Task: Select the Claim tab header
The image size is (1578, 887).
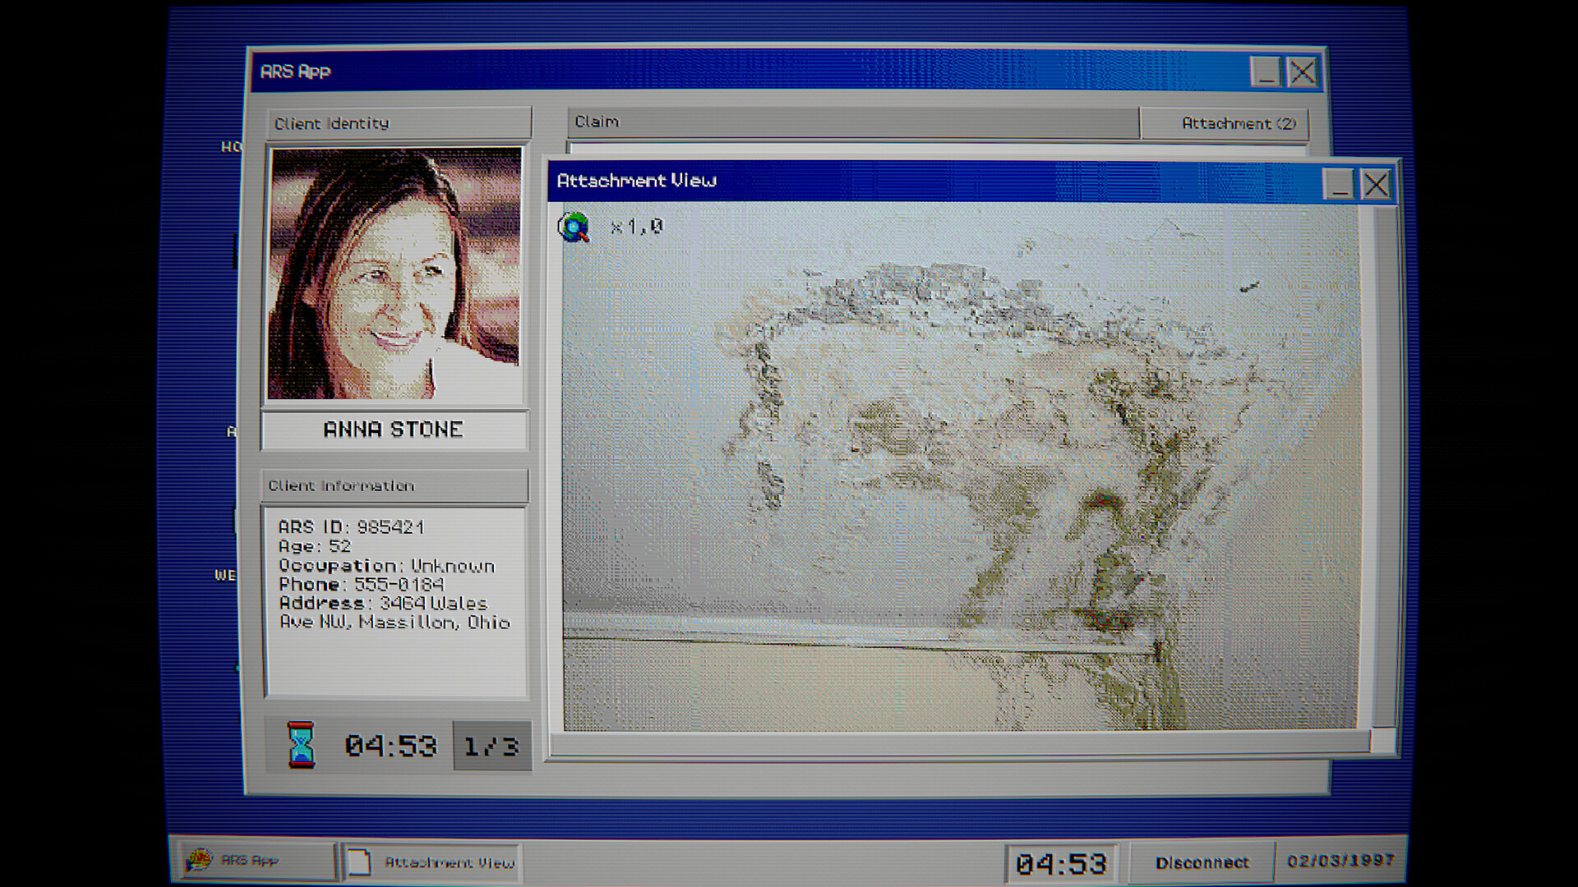Action: [x=853, y=122]
